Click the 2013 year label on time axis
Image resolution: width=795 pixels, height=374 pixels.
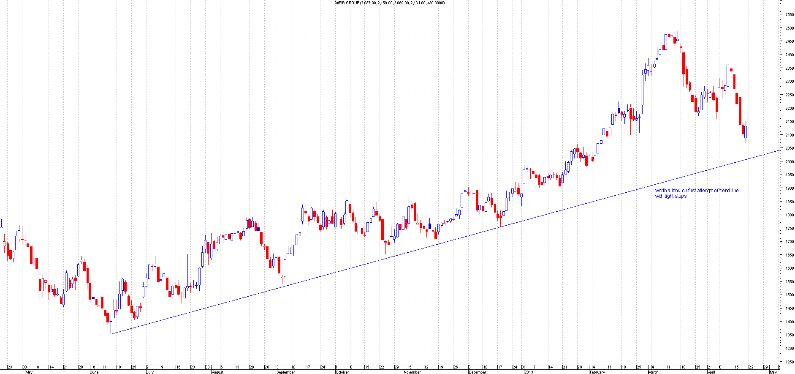[529, 372]
